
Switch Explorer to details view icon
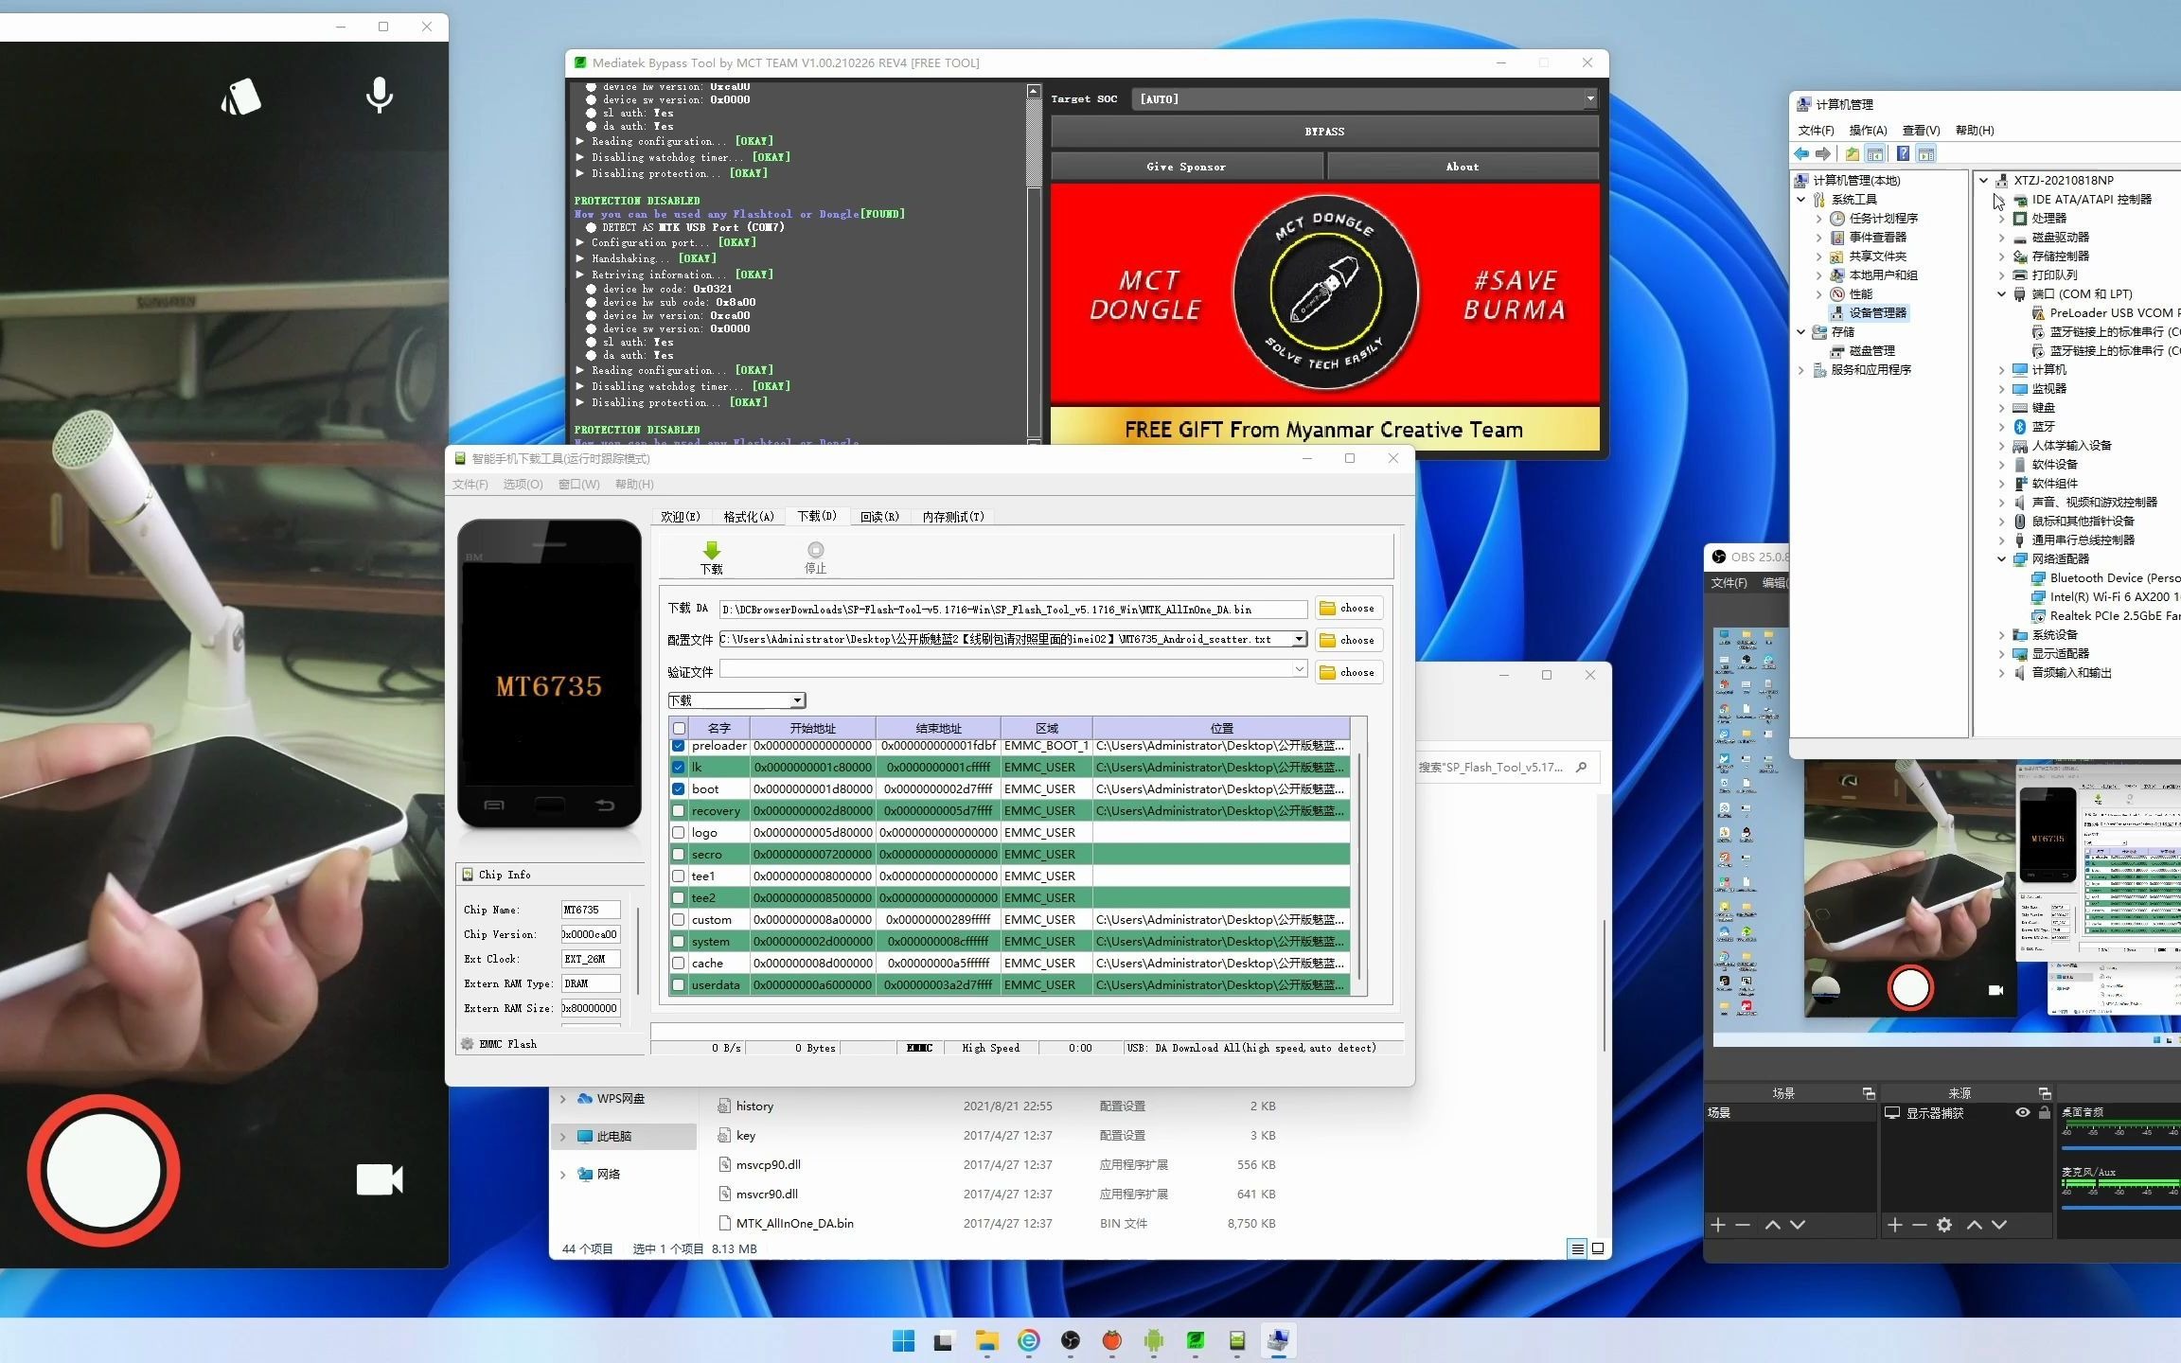1577,1248
